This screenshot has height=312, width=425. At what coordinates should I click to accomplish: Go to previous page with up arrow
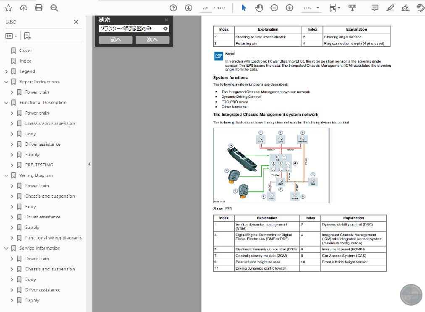173,8
